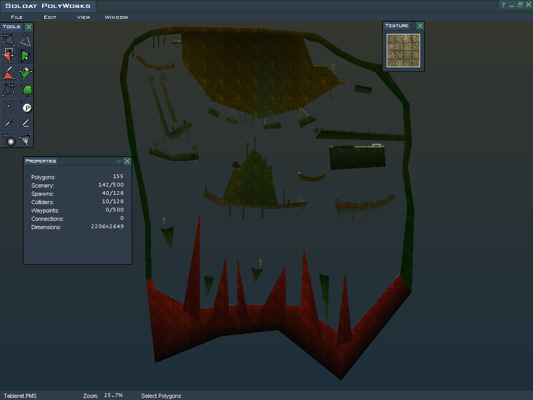Open the Edit menu

50,17
